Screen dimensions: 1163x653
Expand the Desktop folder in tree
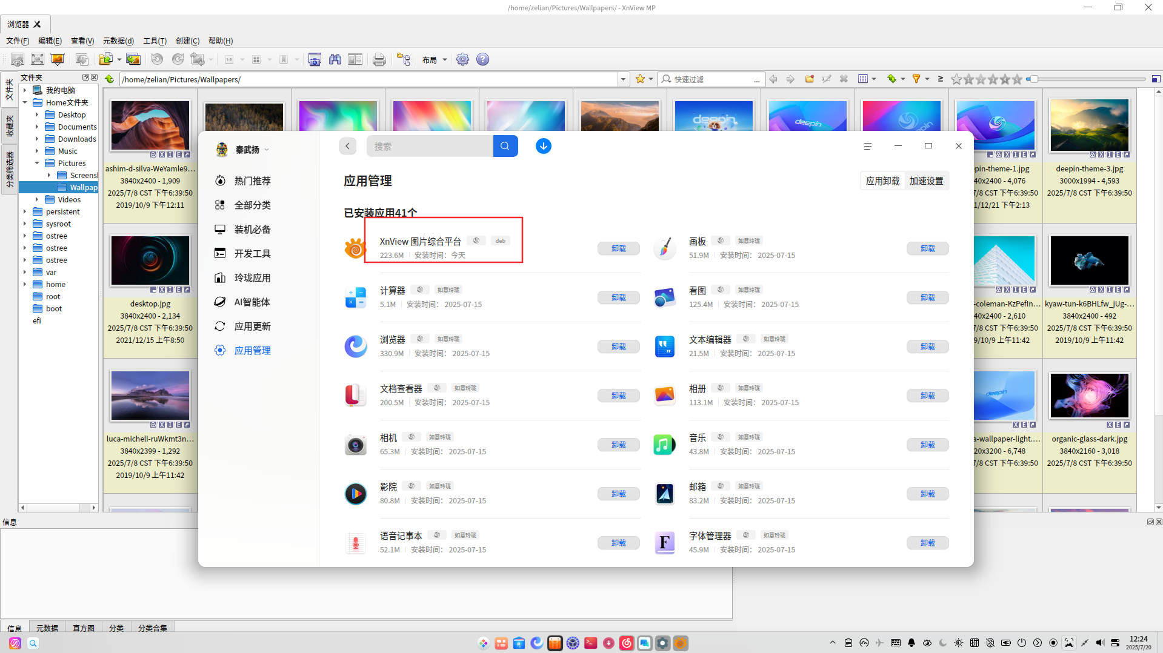37,114
